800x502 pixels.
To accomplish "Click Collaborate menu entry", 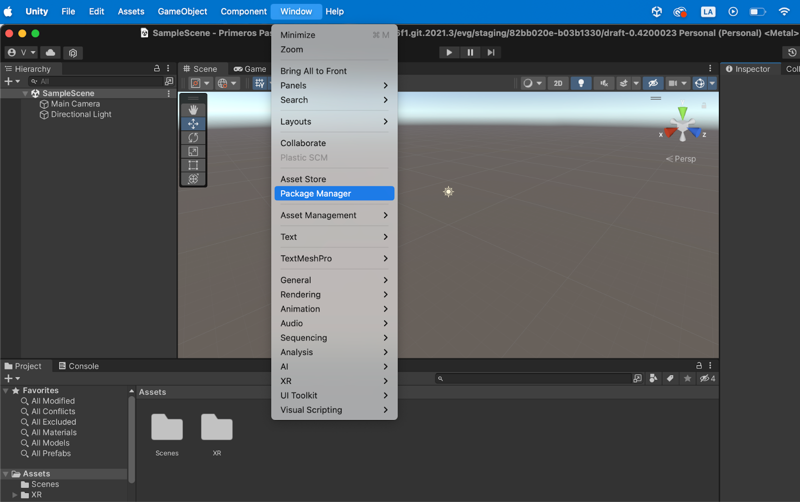I will click(x=334, y=143).
